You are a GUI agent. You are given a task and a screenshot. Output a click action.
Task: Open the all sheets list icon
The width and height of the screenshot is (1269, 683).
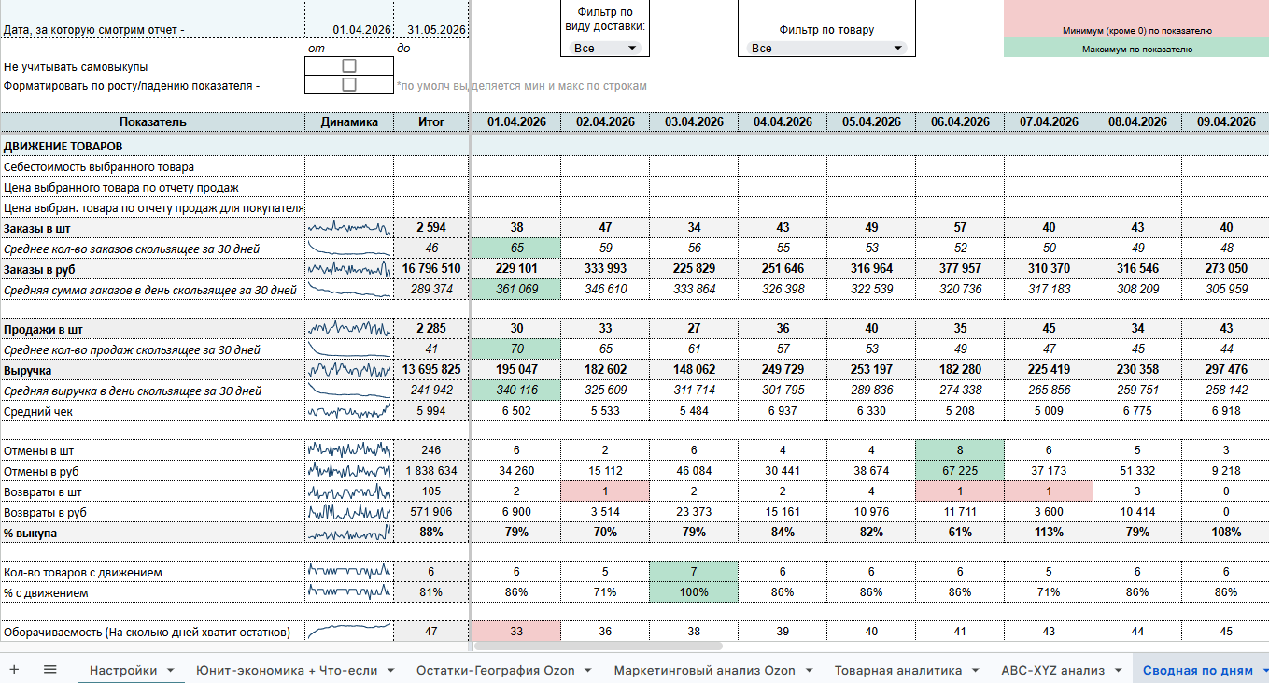coord(50,669)
